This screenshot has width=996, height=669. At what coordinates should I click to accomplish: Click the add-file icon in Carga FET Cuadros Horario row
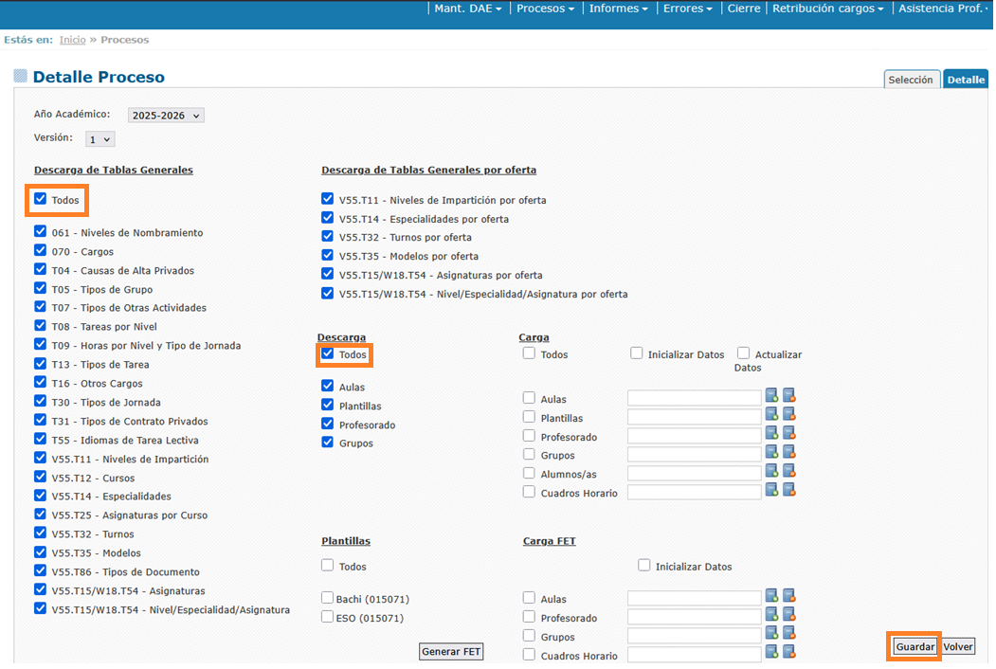(x=771, y=652)
